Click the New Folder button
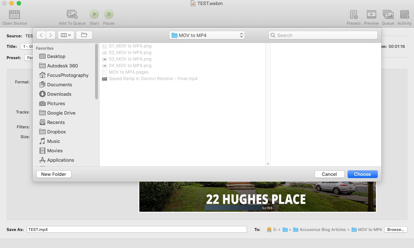 pyautogui.click(x=54, y=174)
